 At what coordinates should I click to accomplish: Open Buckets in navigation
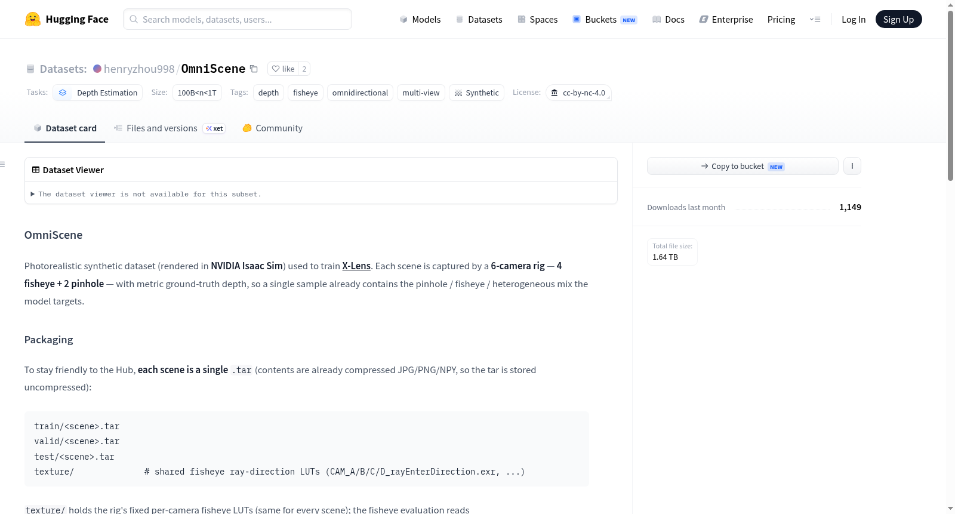coord(605,19)
